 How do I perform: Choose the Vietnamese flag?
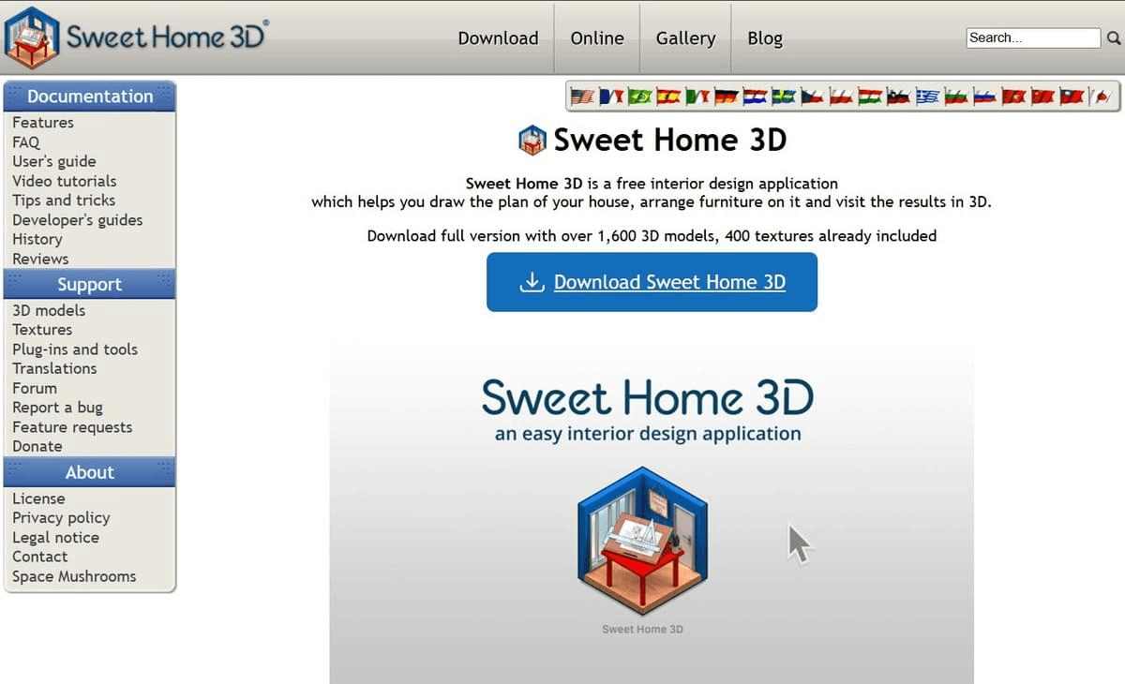click(1013, 97)
